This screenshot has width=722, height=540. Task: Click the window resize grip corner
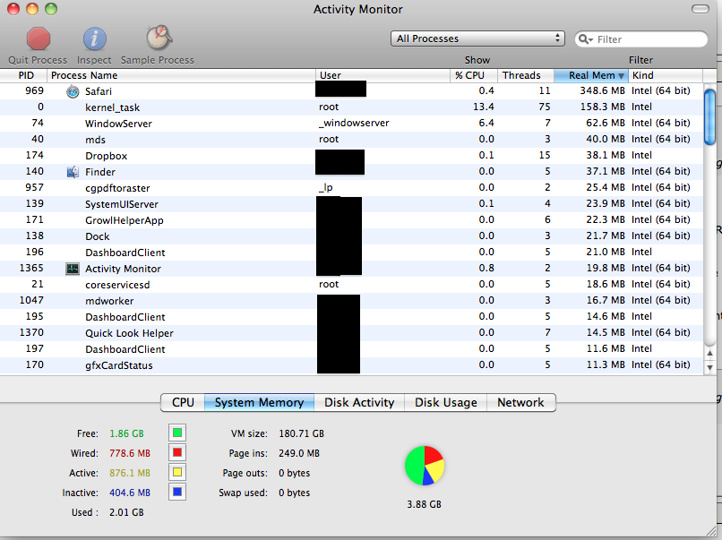coord(712,531)
